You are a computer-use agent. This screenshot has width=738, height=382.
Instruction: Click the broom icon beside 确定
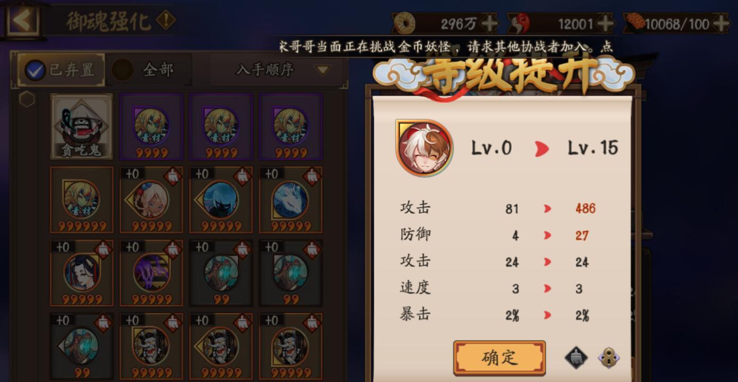click(x=576, y=358)
